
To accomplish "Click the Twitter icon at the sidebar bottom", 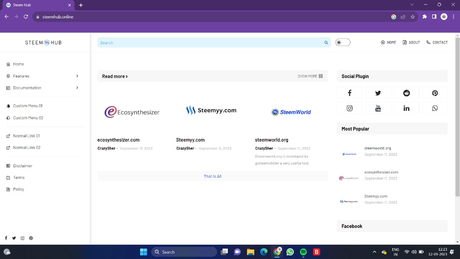I will [x=14, y=238].
